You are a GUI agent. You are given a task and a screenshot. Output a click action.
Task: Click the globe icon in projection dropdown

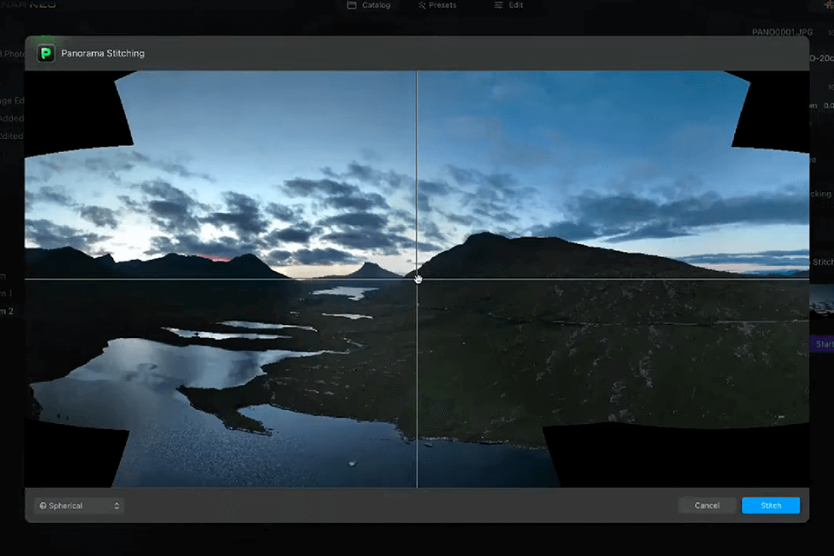(43, 506)
